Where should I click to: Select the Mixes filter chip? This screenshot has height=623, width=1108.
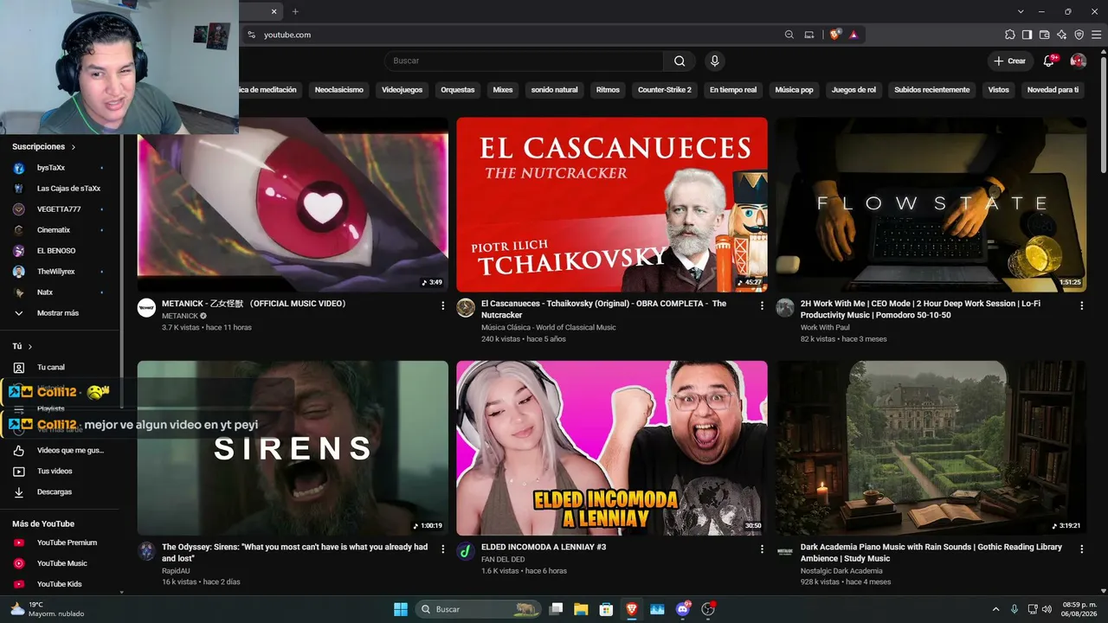click(x=503, y=90)
